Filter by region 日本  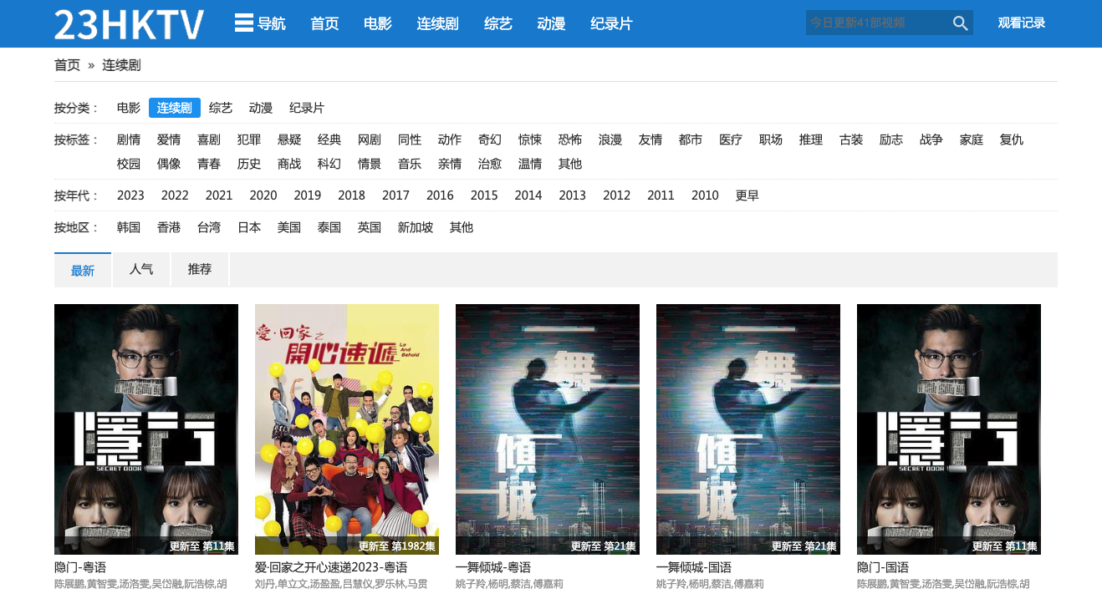click(x=249, y=227)
